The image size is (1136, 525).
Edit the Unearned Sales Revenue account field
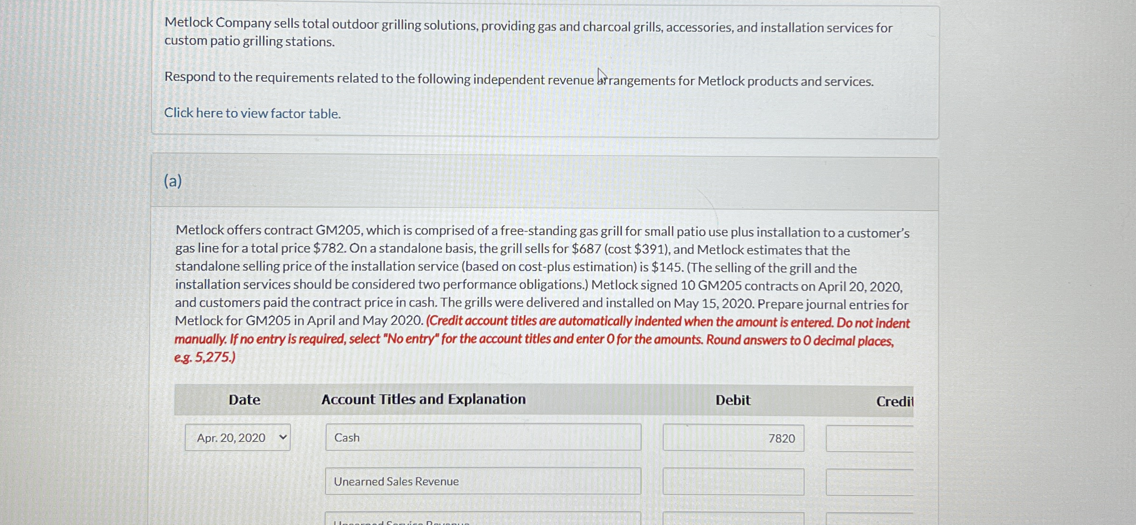(482, 481)
